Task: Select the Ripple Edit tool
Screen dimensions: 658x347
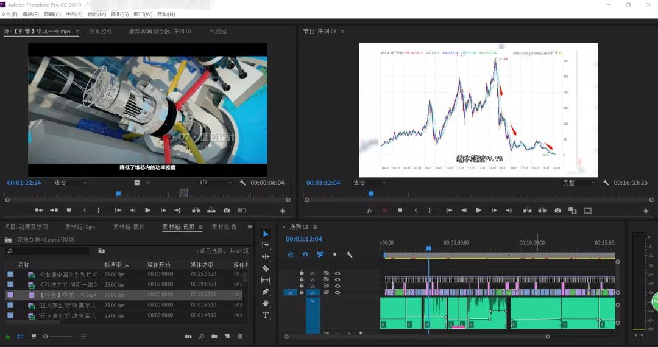Action: [266, 256]
